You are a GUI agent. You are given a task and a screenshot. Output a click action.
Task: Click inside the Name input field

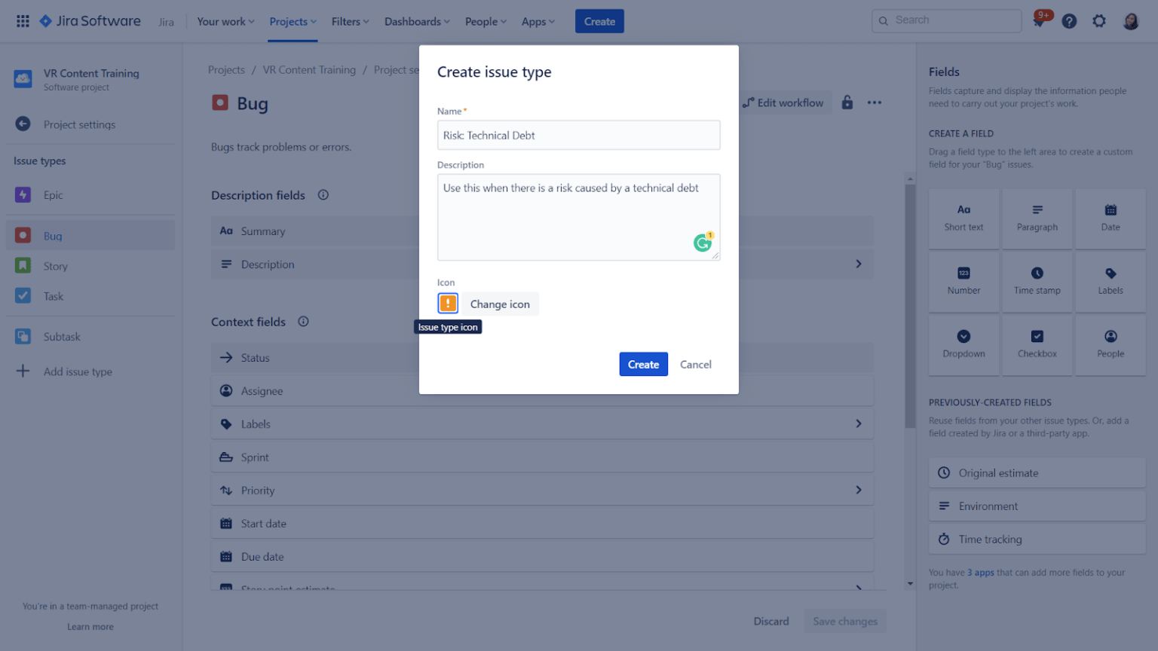(578, 135)
